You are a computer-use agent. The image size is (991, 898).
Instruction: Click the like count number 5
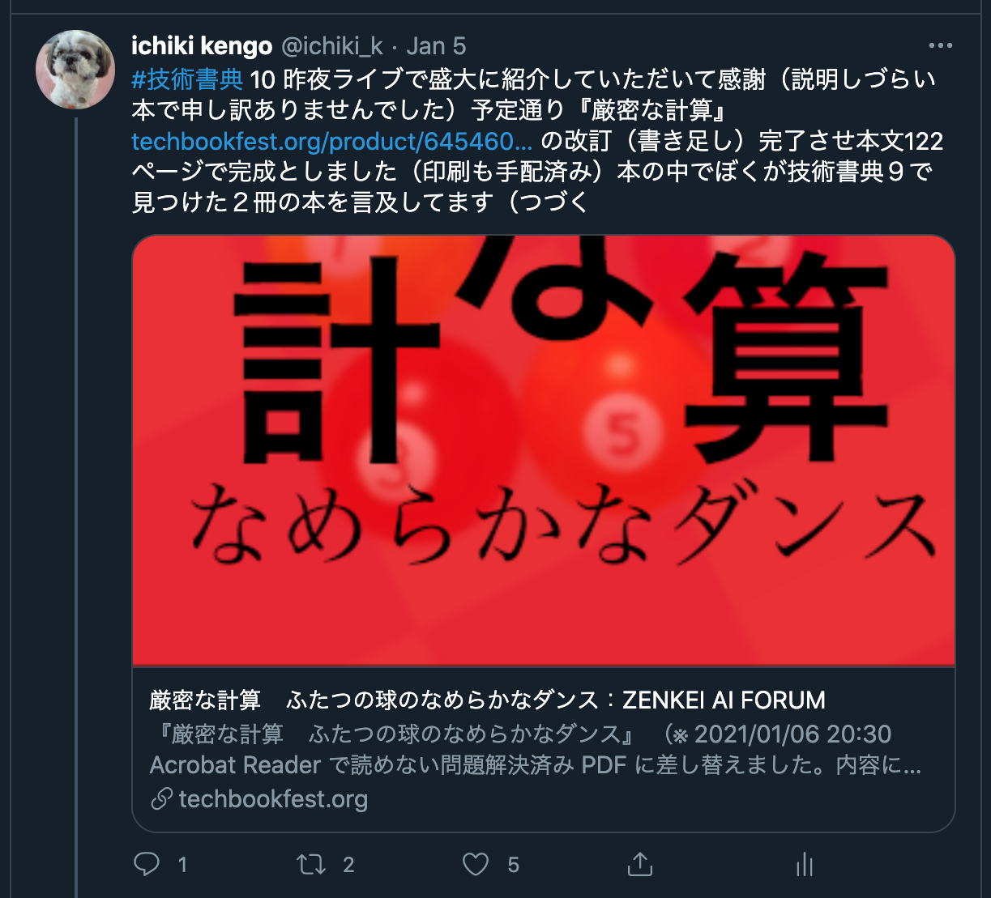513,865
